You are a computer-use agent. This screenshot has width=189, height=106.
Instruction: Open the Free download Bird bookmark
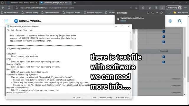tap(51, 12)
